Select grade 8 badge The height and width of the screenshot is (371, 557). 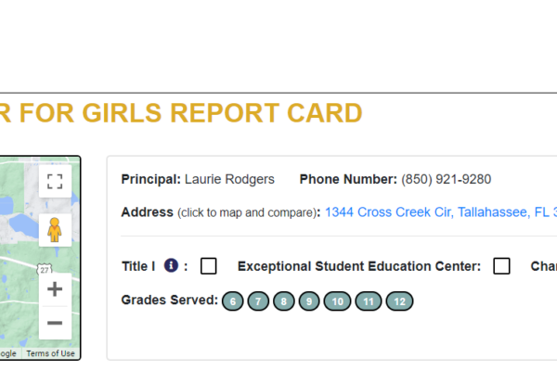284,301
